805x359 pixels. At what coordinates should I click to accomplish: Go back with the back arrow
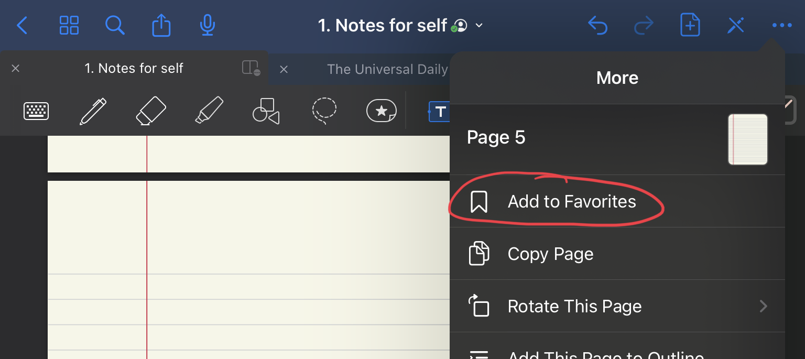[22, 25]
